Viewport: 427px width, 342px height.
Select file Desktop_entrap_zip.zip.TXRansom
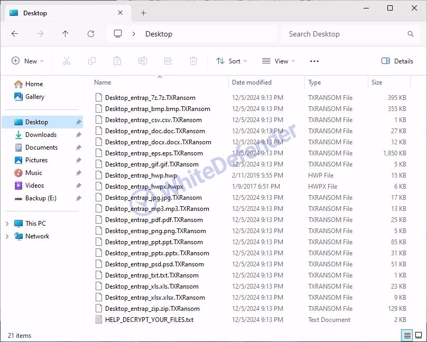tap(152, 309)
